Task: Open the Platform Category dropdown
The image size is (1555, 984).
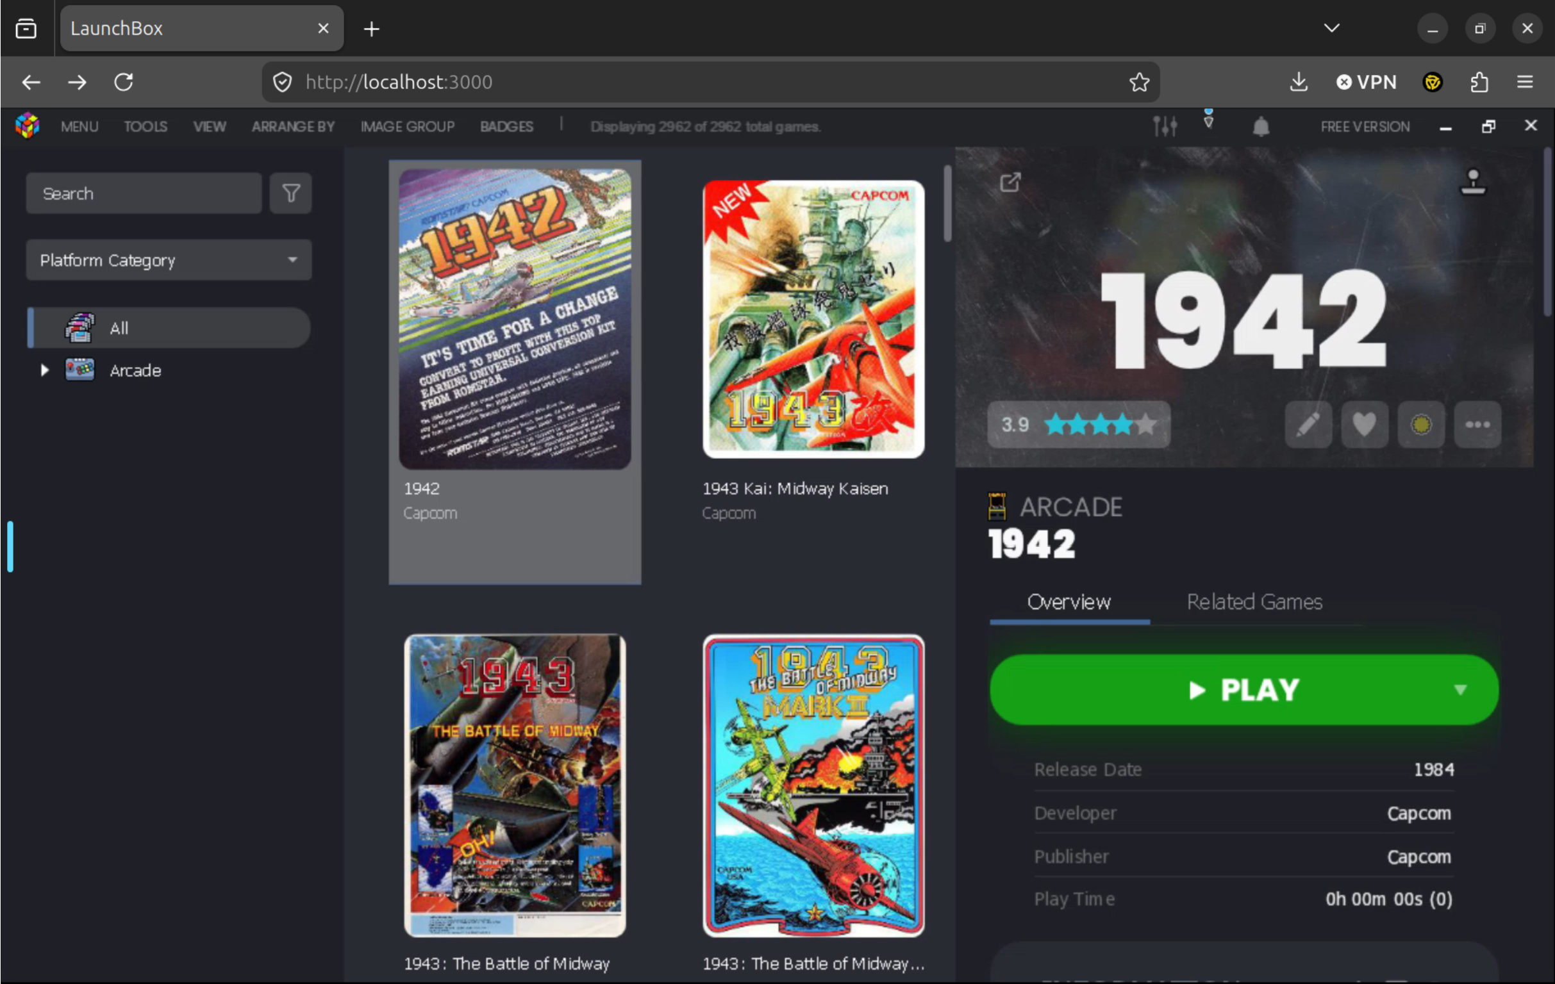Action: 169,260
